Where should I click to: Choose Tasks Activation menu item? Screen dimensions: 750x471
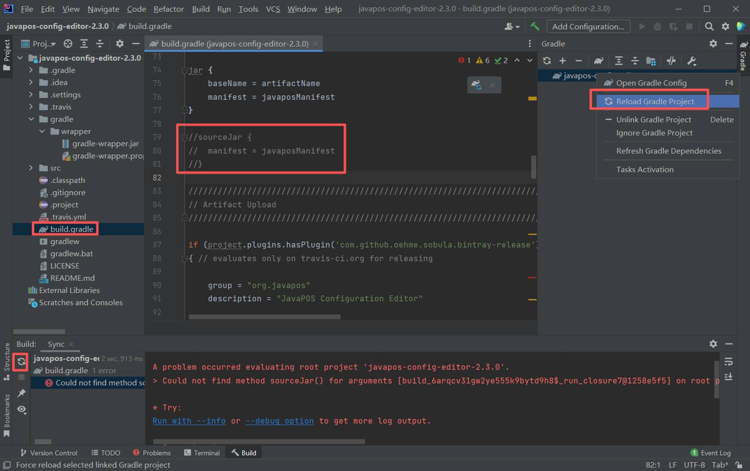tap(668, 169)
